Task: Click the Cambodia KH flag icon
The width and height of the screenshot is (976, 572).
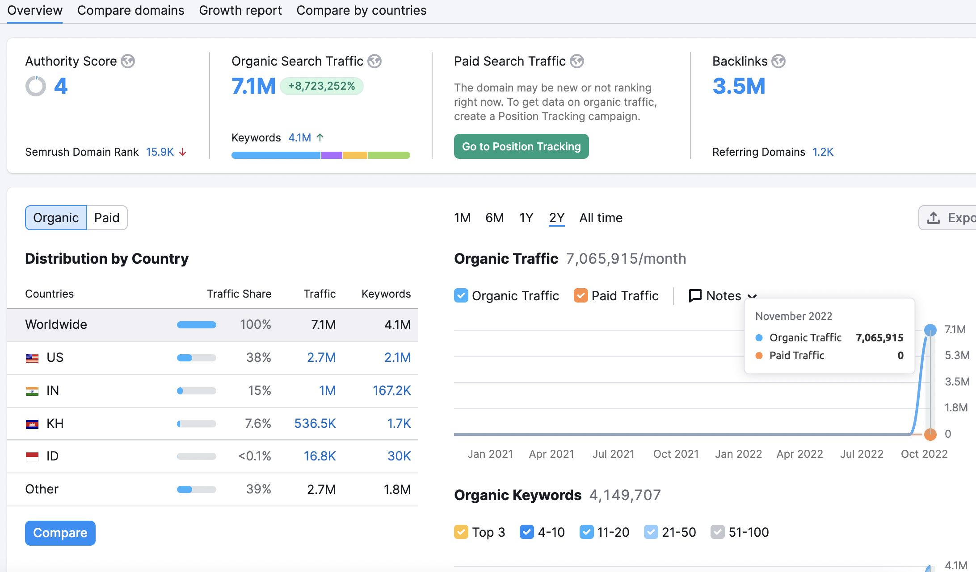Action: point(32,424)
